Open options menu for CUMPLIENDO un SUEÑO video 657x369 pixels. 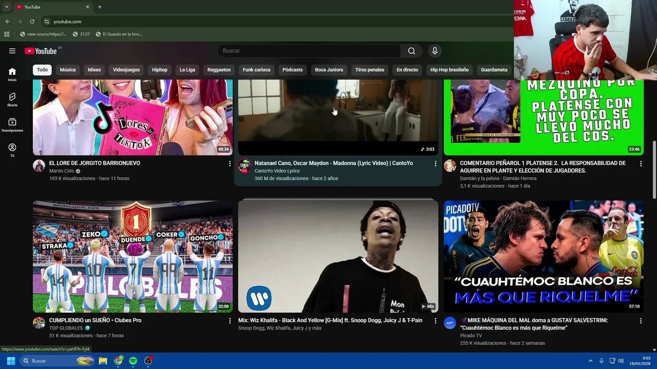click(230, 321)
